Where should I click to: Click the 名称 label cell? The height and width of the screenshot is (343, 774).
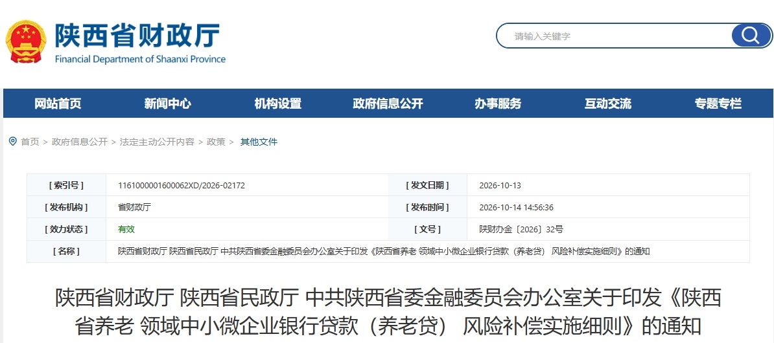[66, 251]
